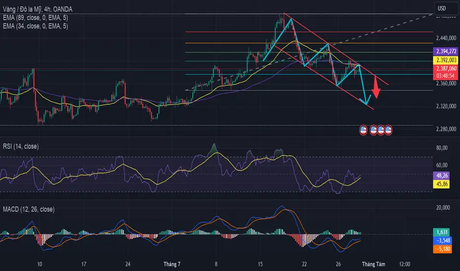Click the yellow 2.392,003 price label

pyautogui.click(x=446, y=60)
